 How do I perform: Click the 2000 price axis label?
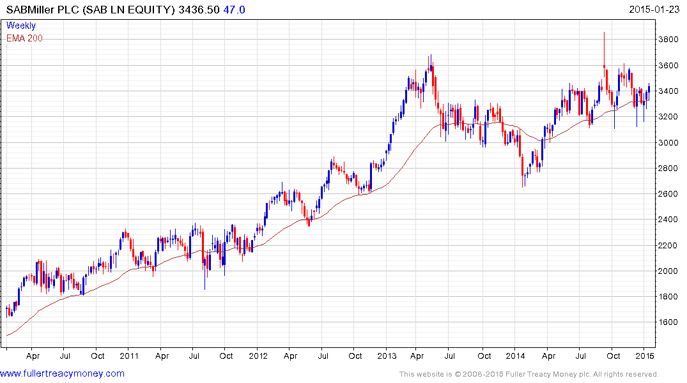(668, 271)
